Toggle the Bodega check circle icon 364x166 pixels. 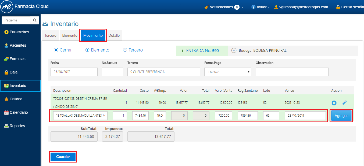(x=234, y=50)
